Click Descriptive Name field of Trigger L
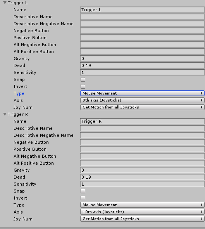Screen dimensions: 205x229 [x=142, y=17]
